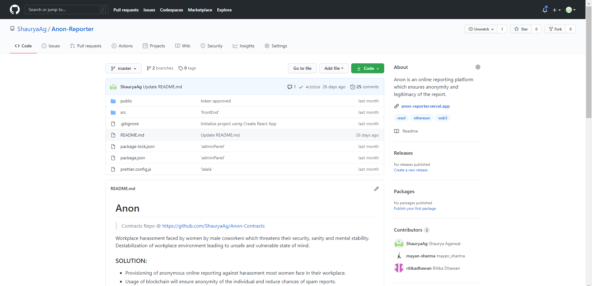The image size is (592, 286).
Task: Open the Projects tab
Action: 154,46
